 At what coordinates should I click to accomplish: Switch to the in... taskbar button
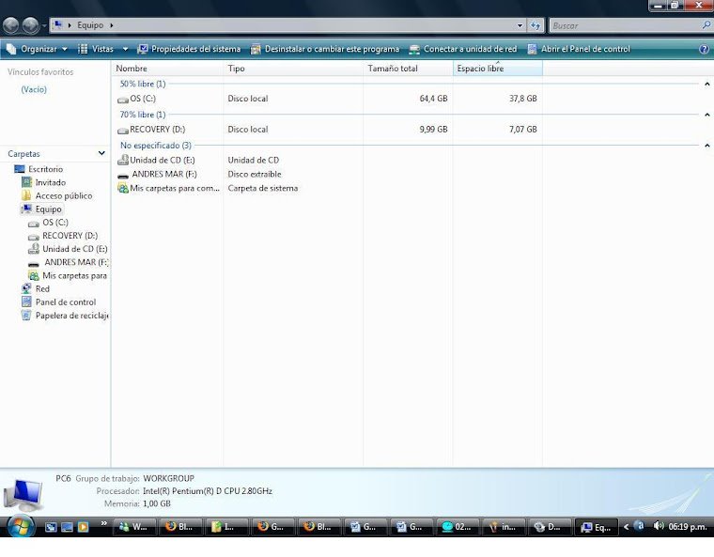[x=504, y=527]
